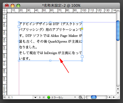Screen dimensions: 123x103
Task: Click the line なりました。
Action: pos(28,47)
